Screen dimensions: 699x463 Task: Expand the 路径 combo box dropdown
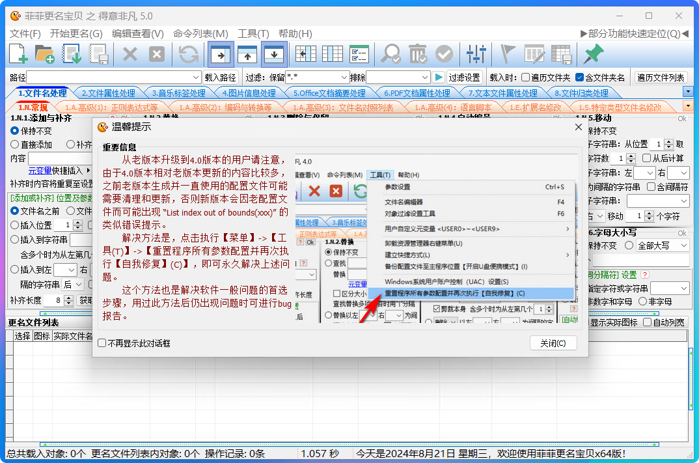tap(195, 77)
